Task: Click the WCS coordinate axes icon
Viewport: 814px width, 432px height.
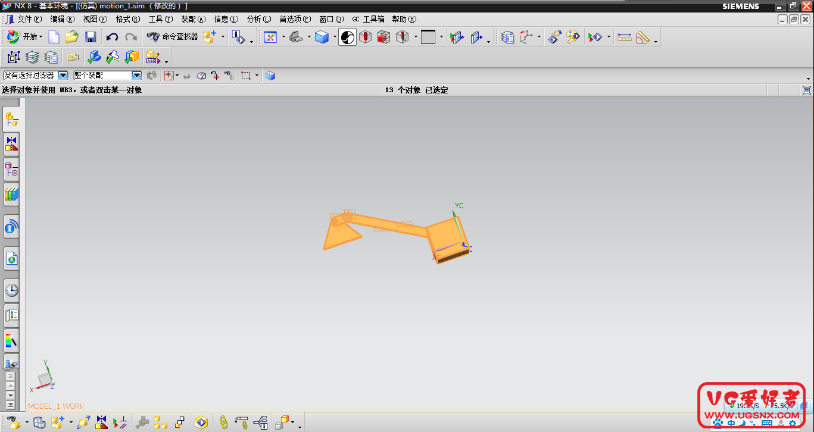Action: pyautogui.click(x=526, y=37)
